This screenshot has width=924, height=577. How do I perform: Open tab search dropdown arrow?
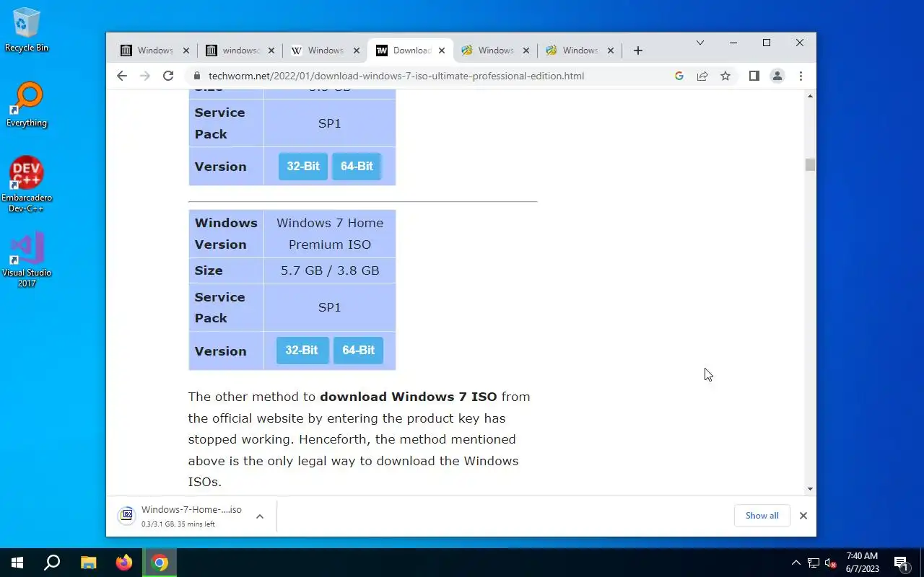[699, 43]
